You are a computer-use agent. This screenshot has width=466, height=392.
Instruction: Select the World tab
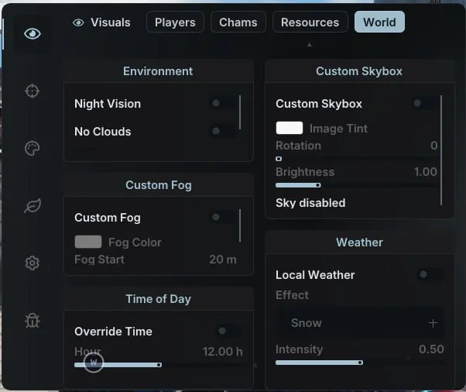pos(379,22)
